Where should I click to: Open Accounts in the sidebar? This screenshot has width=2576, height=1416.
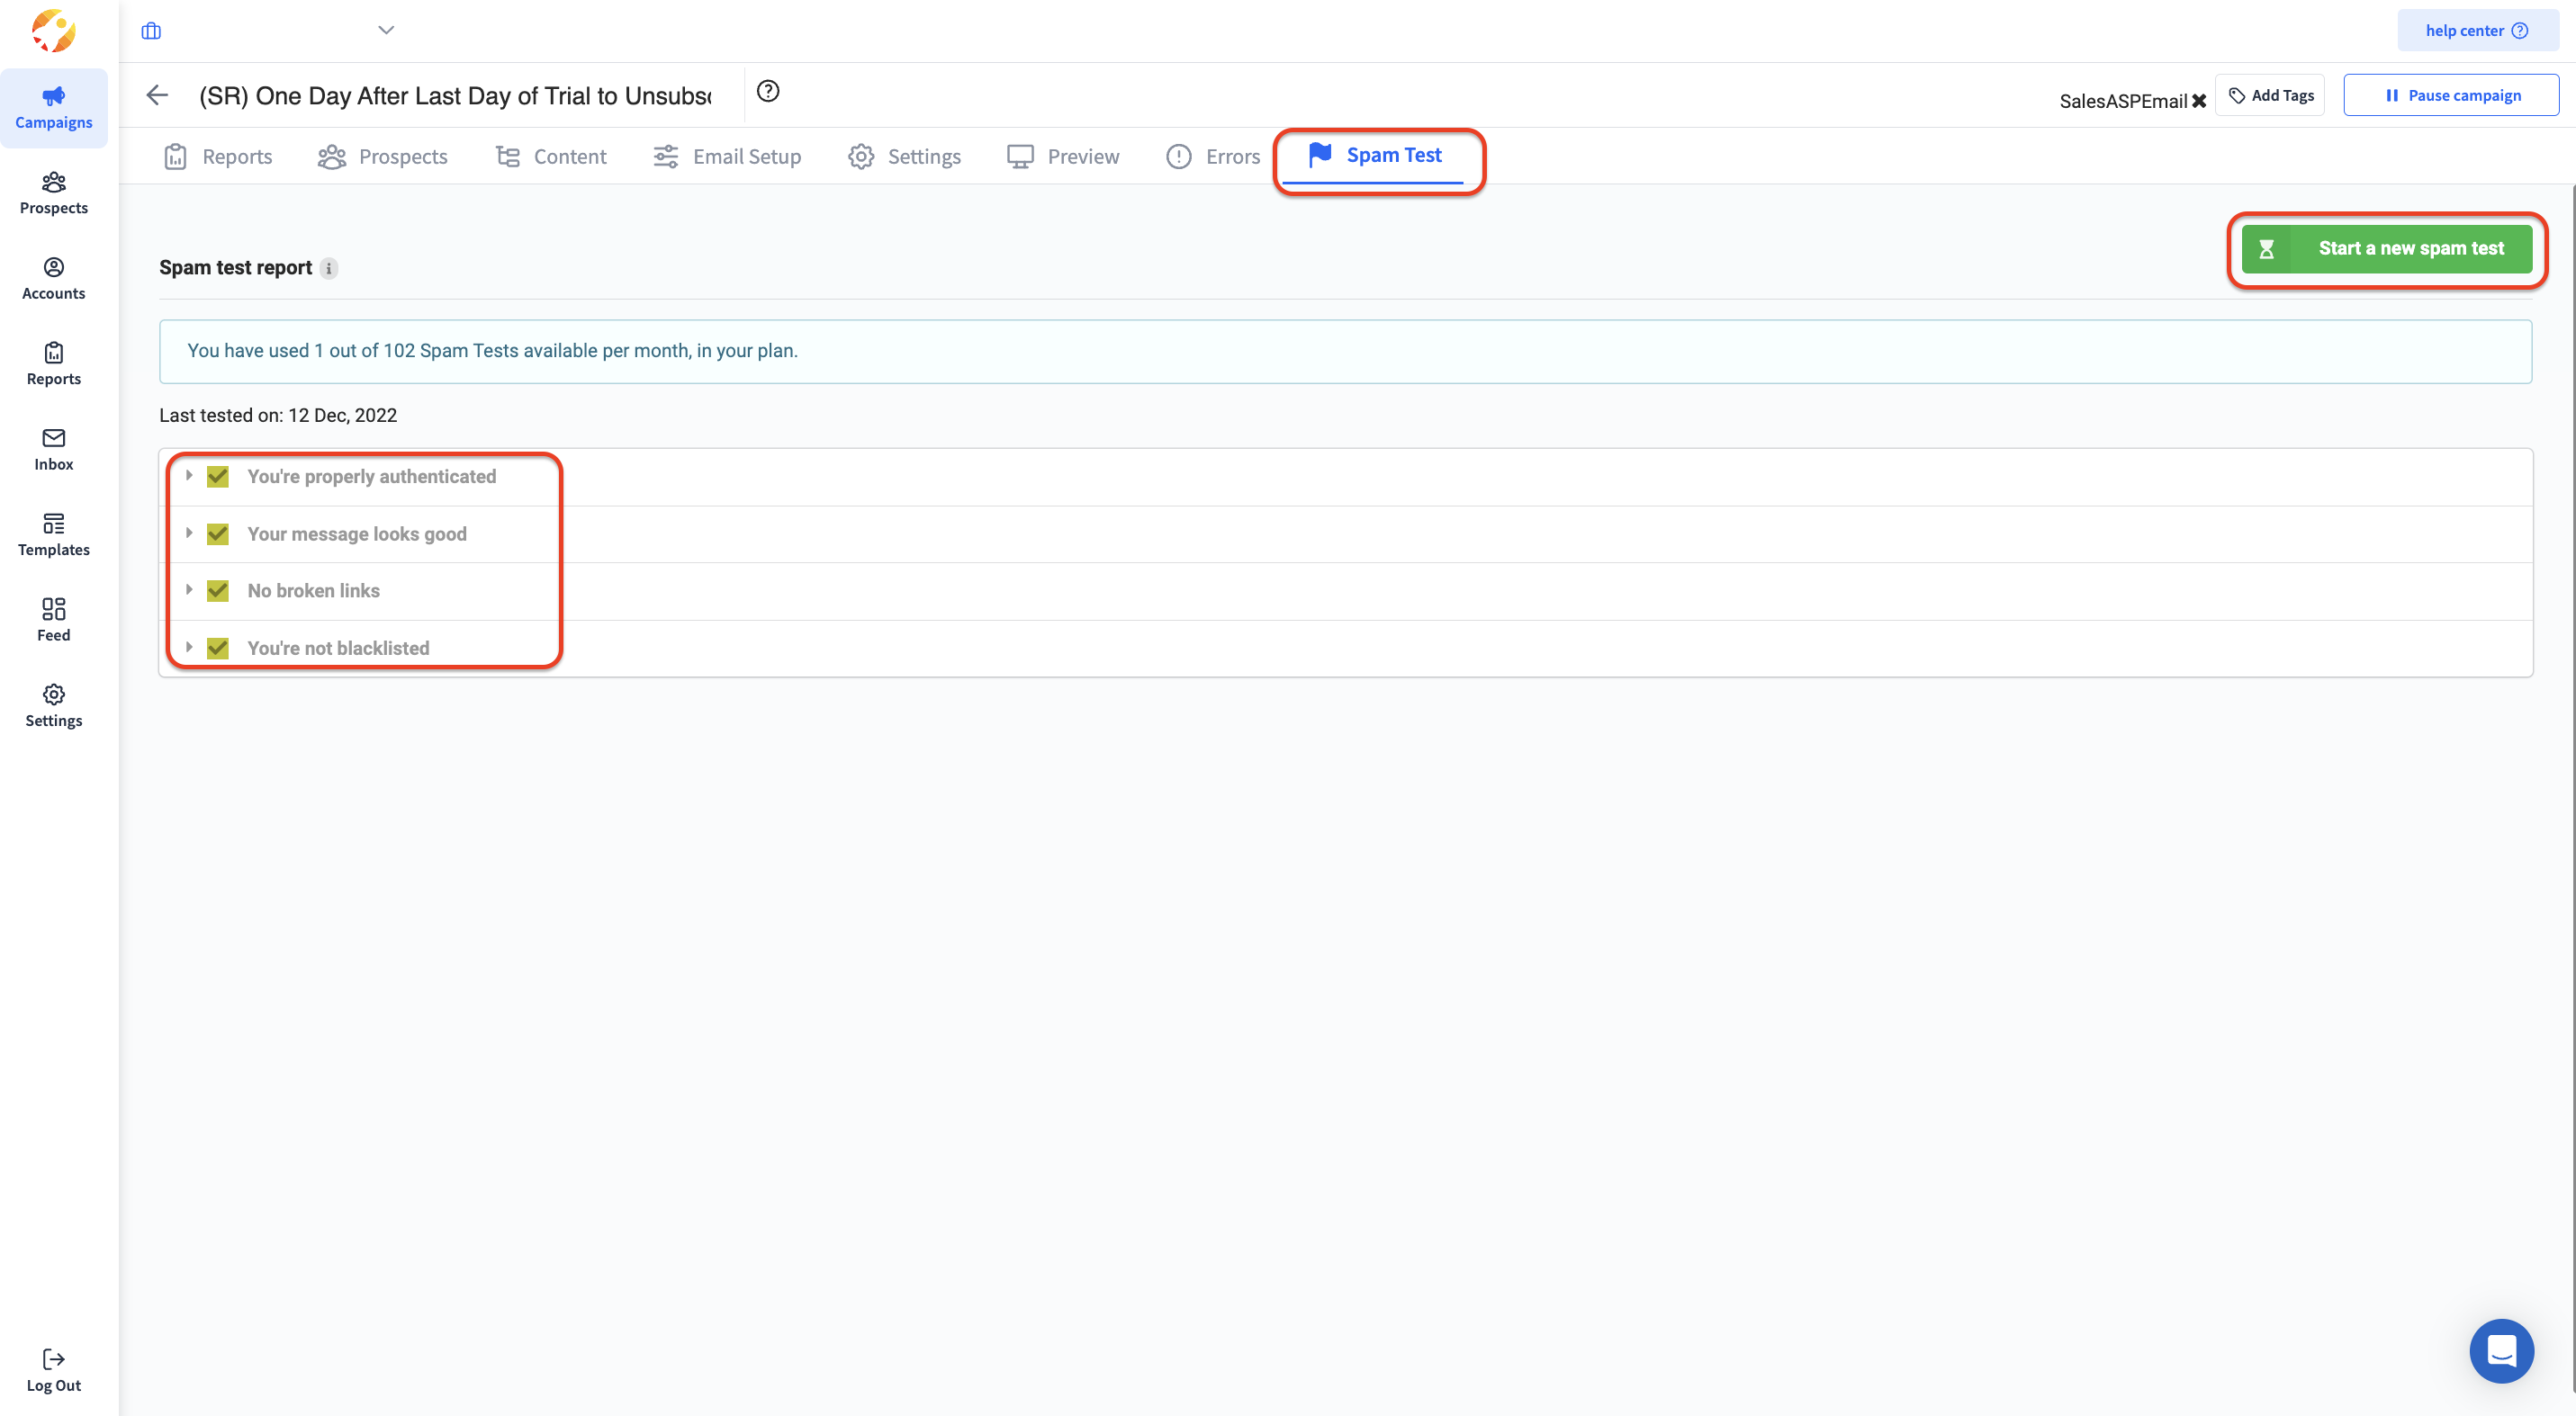coord(54,278)
